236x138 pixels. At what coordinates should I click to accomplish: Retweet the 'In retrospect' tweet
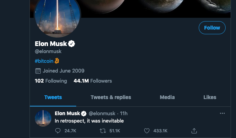pyautogui.click(x=103, y=131)
